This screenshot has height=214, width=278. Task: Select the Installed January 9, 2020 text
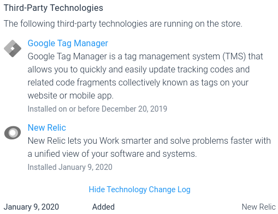[70, 167]
